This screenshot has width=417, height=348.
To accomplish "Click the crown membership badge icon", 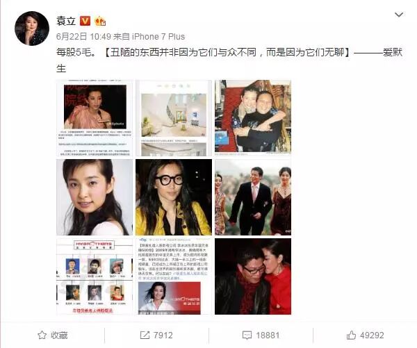I will tap(100, 21).
